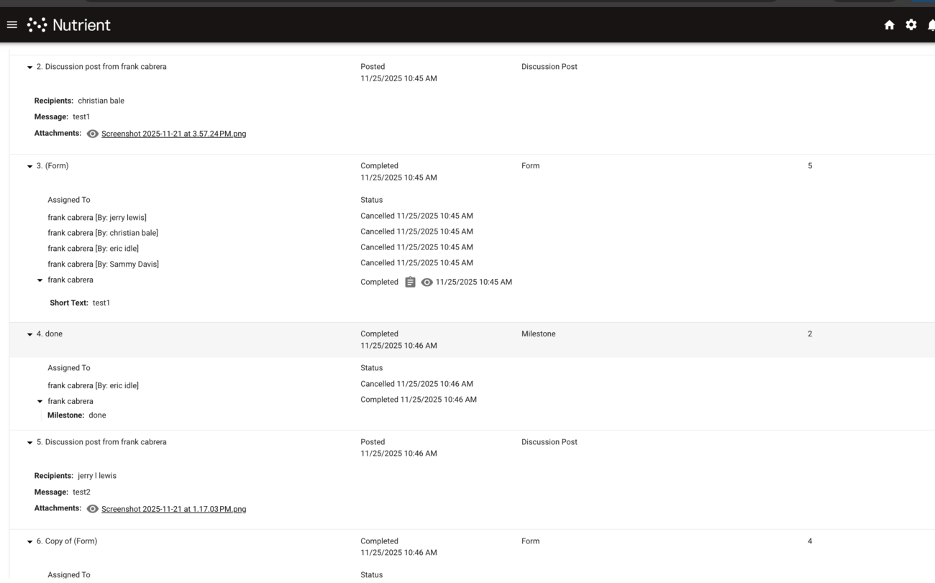The width and height of the screenshot is (935, 583).
Task: Preview the 3.57.24 PM screenshot attachment eye icon
Action: [92, 133]
